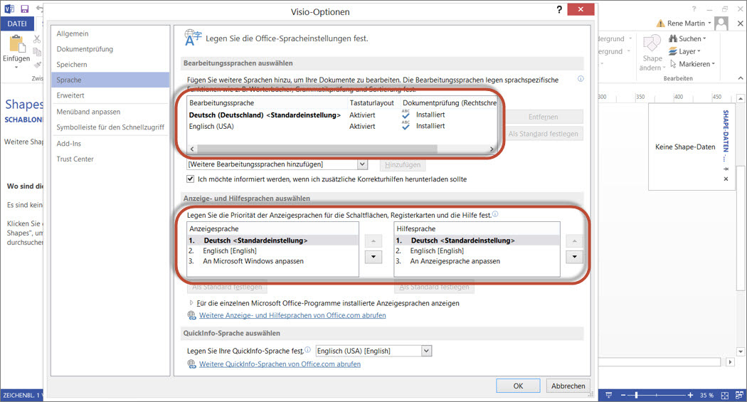
Task: Click Abbrechen to cancel the dialog
Action: tap(568, 386)
